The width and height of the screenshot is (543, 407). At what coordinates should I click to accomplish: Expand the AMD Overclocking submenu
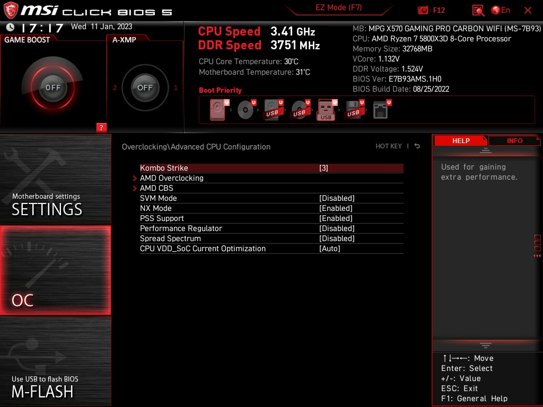coord(271,178)
